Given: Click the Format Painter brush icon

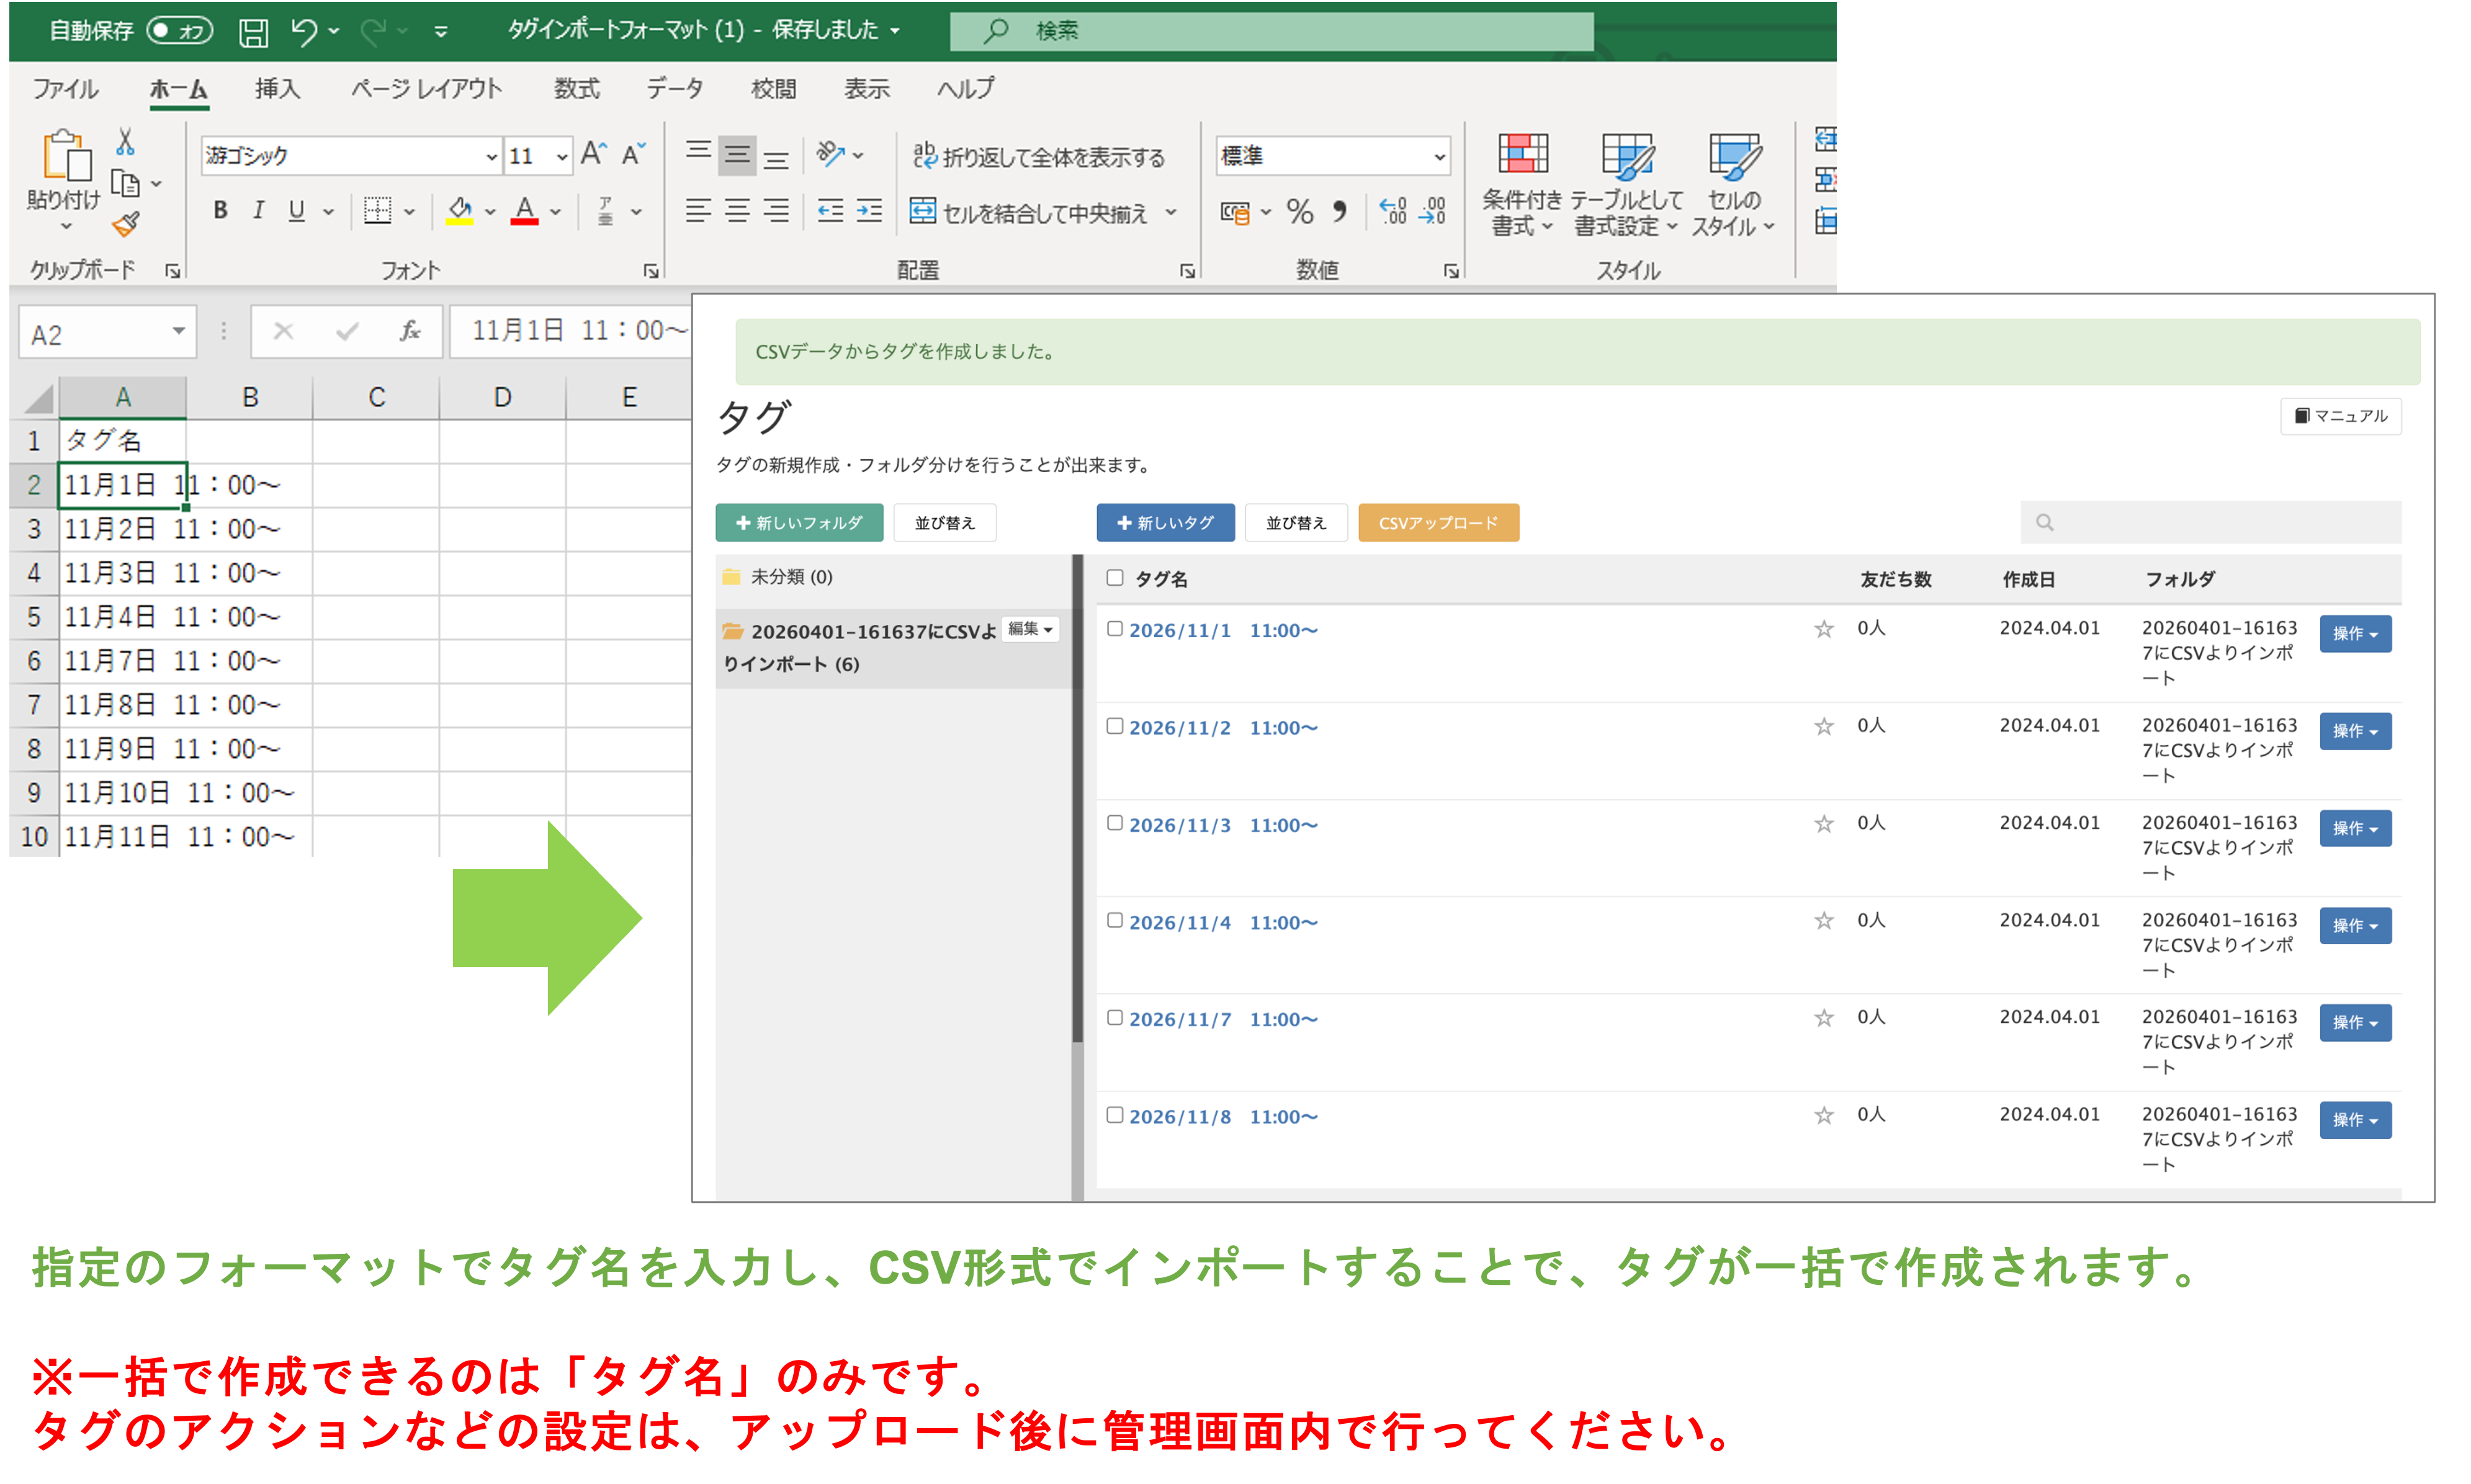Looking at the screenshot, I should 125,225.
